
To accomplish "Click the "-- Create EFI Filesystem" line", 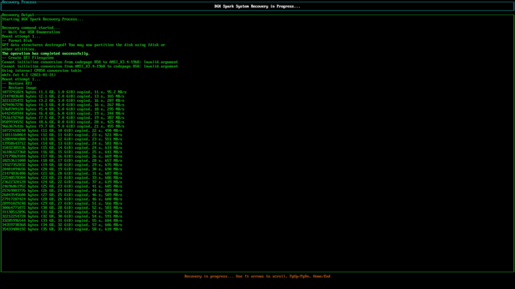I will tap(28, 58).
